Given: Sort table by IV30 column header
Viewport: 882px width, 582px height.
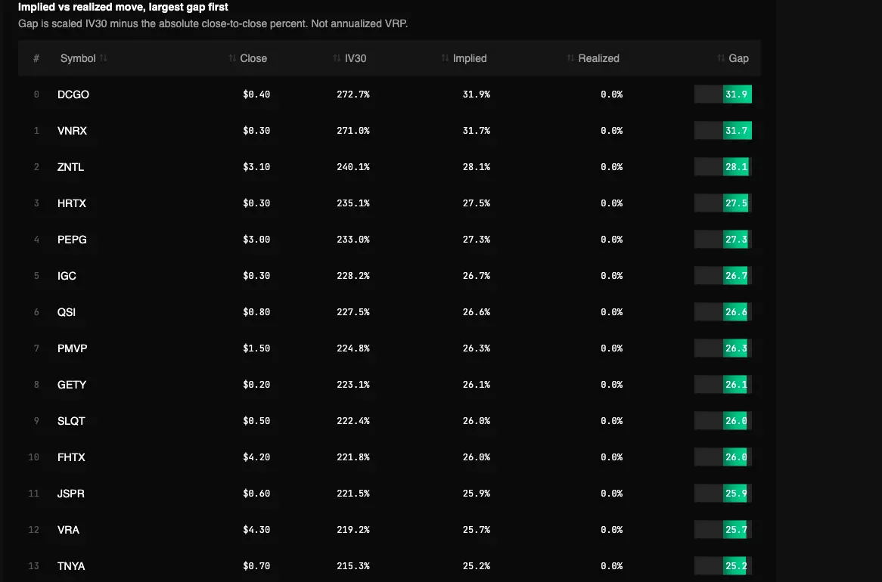Looking at the screenshot, I should (x=356, y=58).
